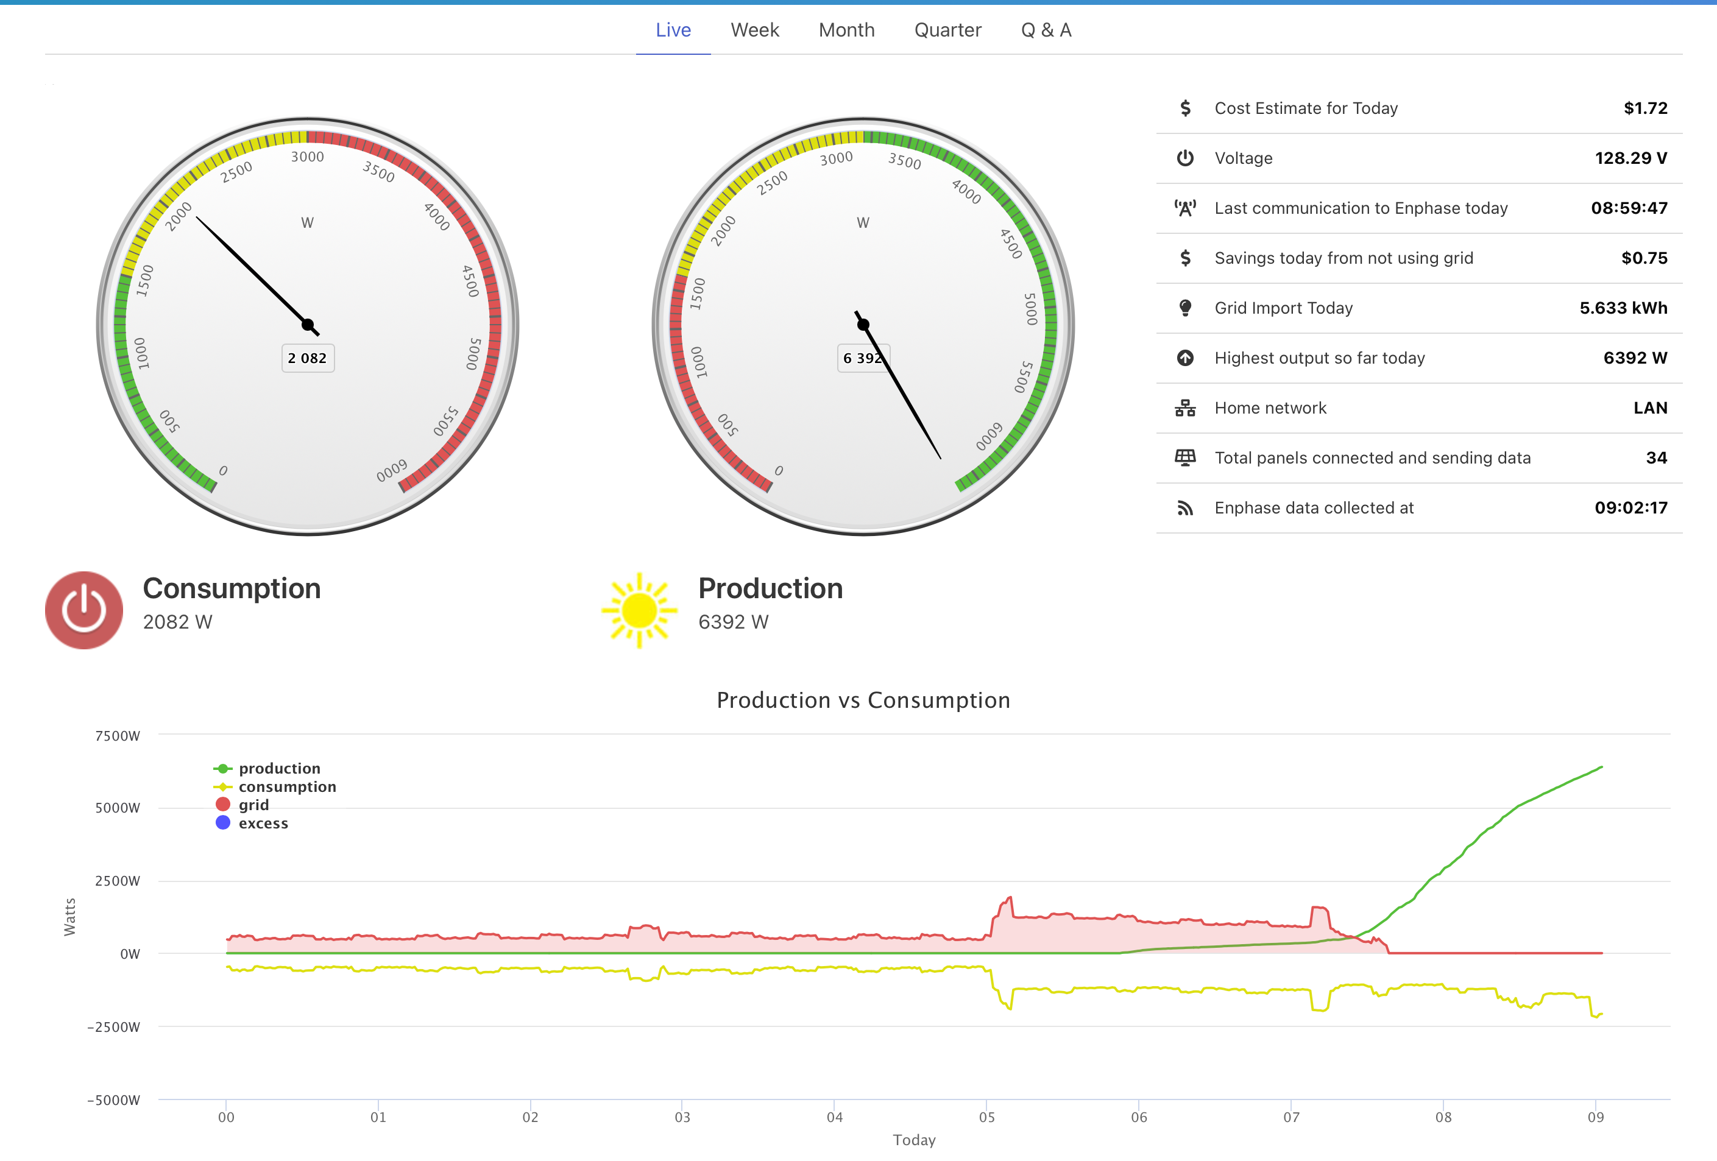
Task: Toggle the consumption series in chart legend
Action: (x=286, y=787)
